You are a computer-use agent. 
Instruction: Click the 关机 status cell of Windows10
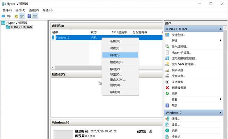(93, 38)
